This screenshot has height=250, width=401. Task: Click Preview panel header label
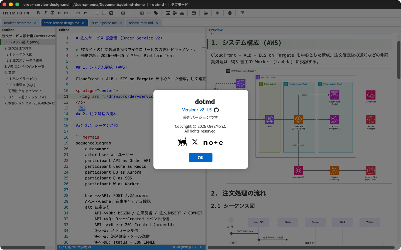[216, 30]
